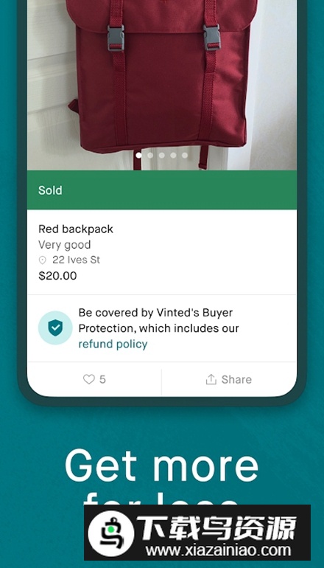Click the Buyer Protection shield icon
Viewport: 324px width, 568px height.
[55, 328]
